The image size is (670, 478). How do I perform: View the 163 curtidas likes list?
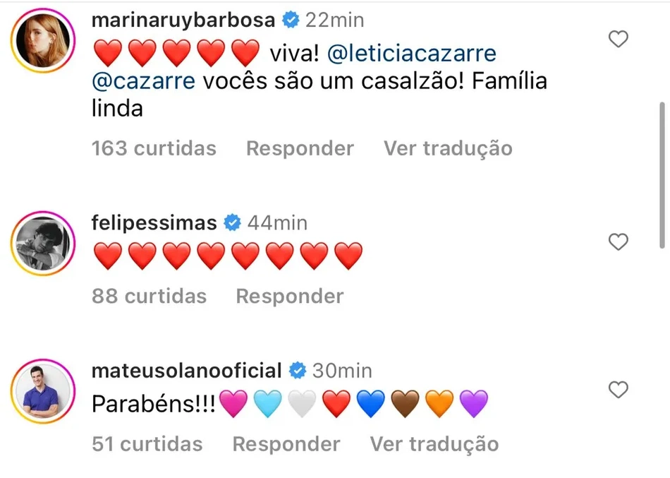point(154,148)
